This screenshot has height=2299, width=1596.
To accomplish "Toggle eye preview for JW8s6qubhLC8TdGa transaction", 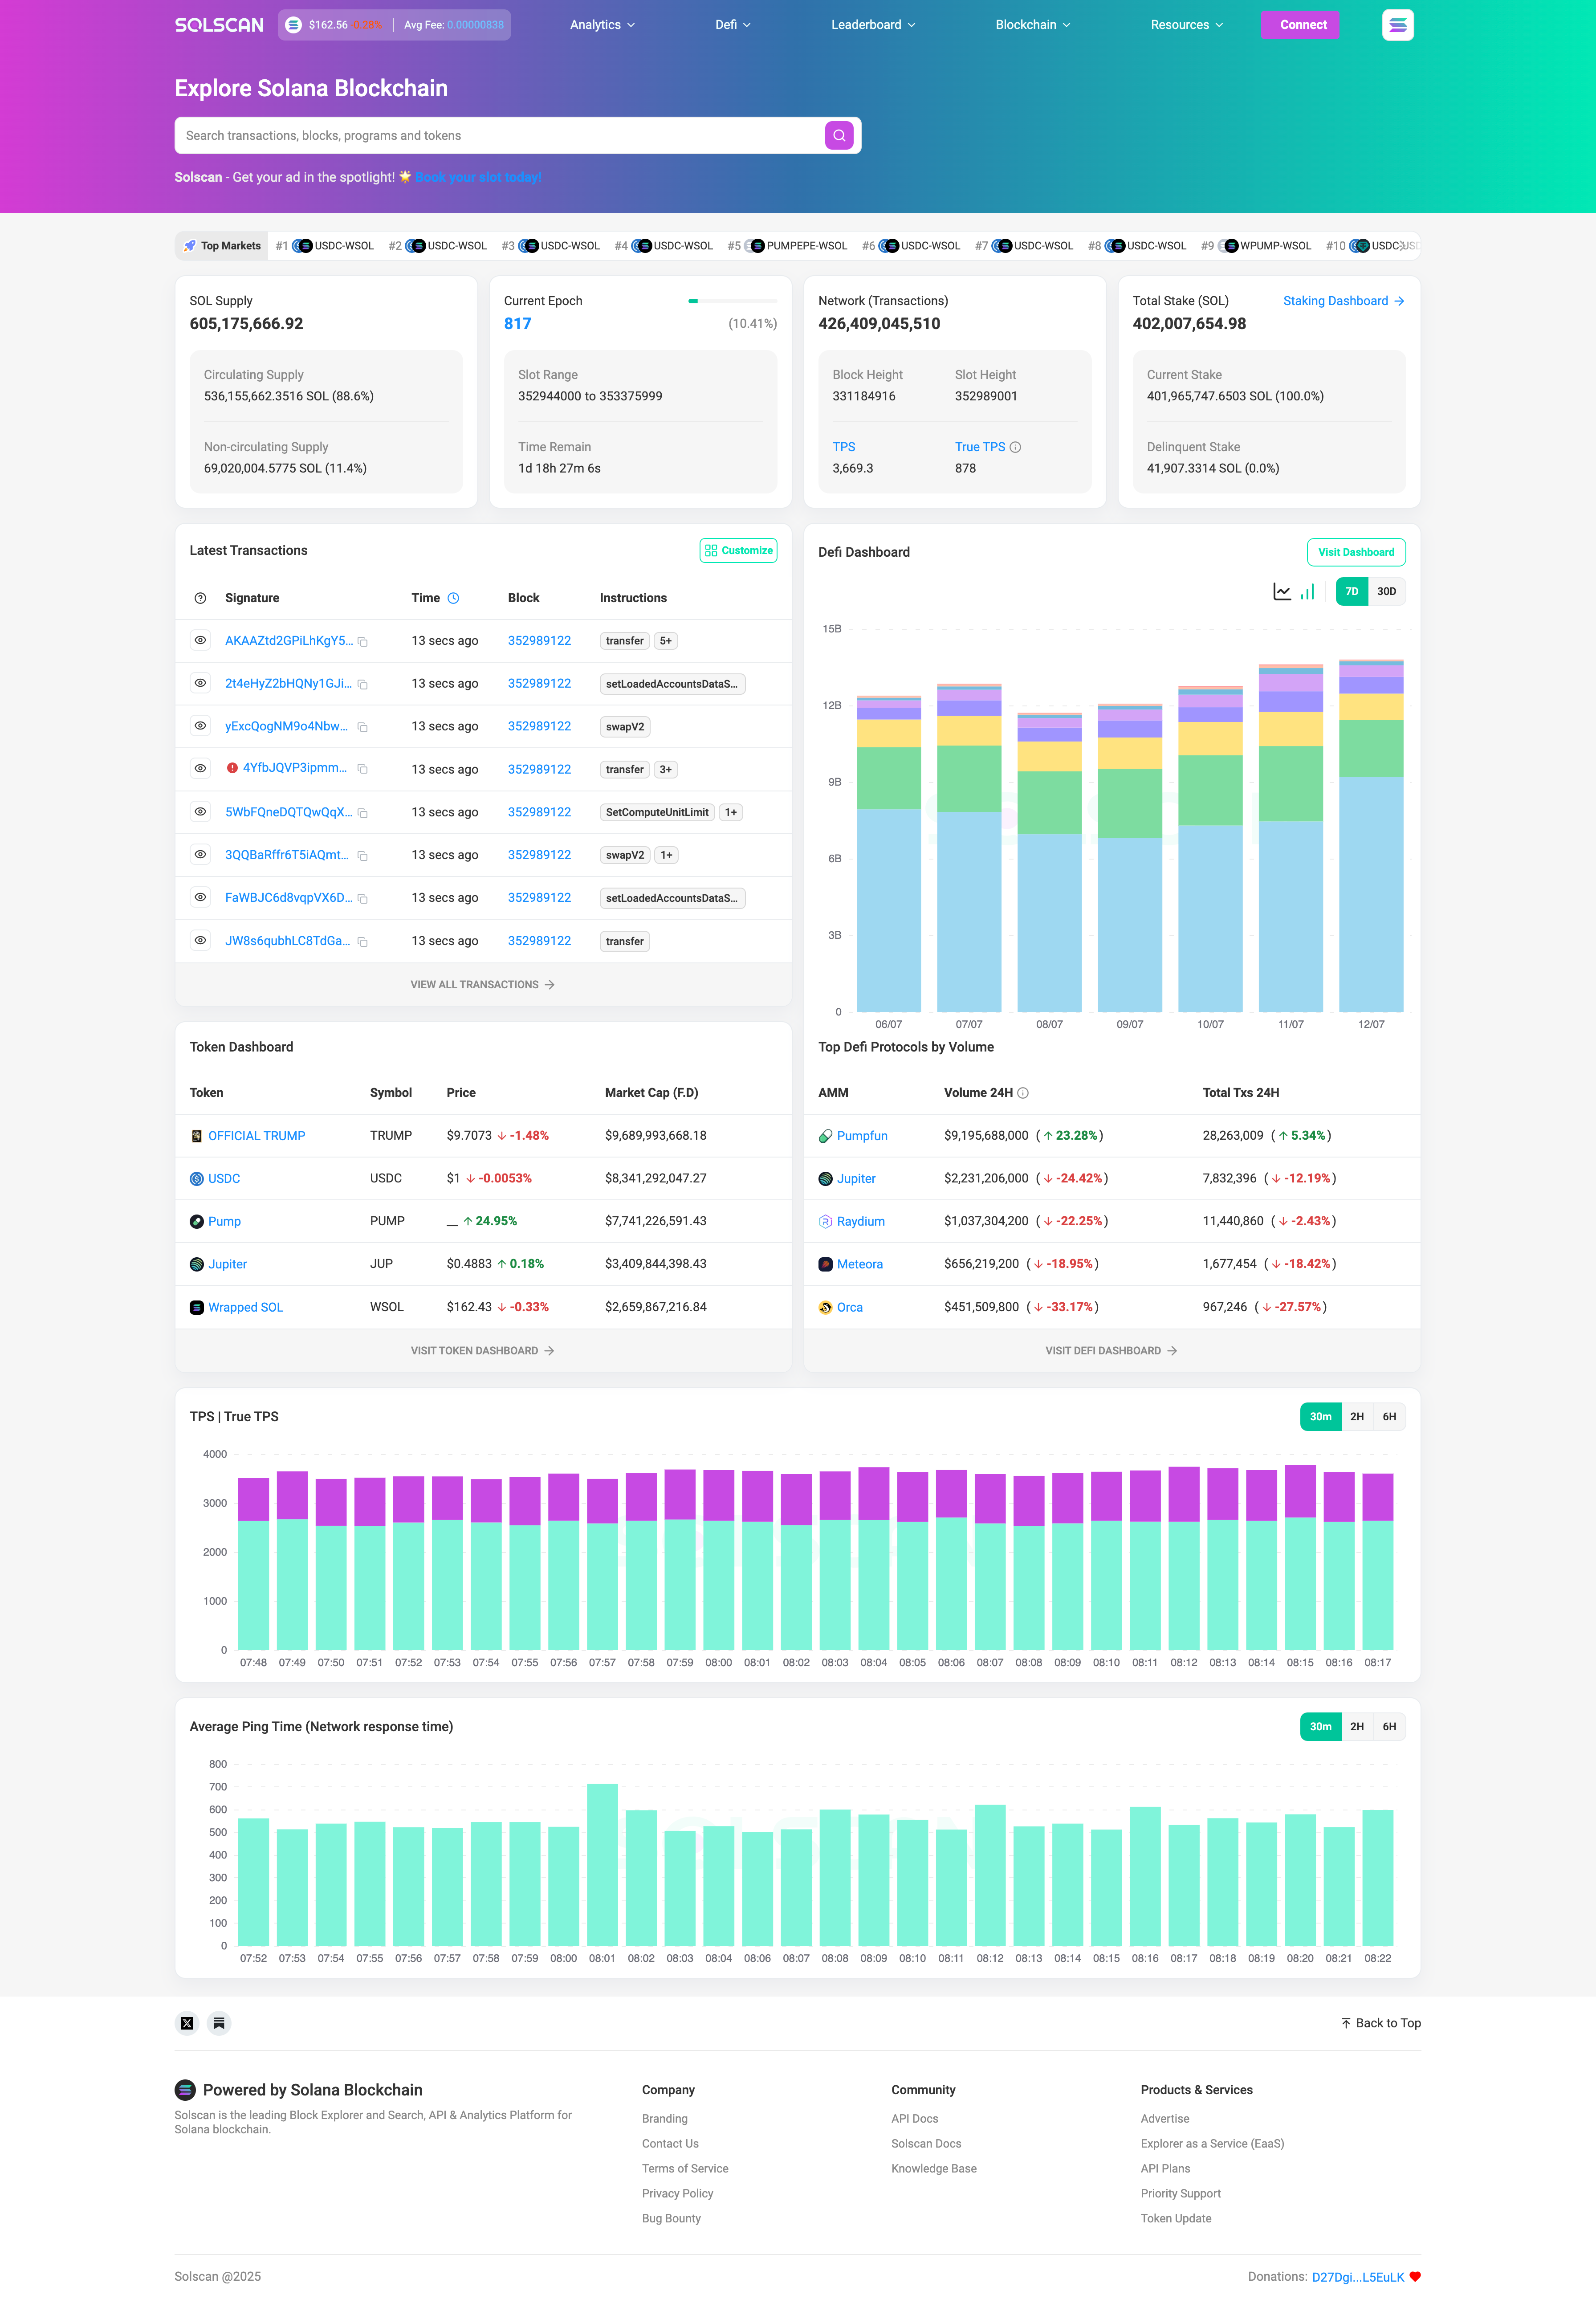I will coord(200,940).
